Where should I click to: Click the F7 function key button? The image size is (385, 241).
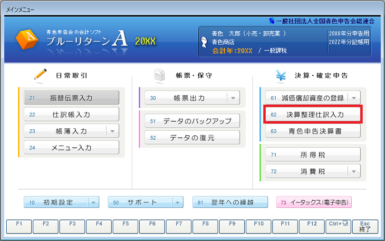pos(179,227)
